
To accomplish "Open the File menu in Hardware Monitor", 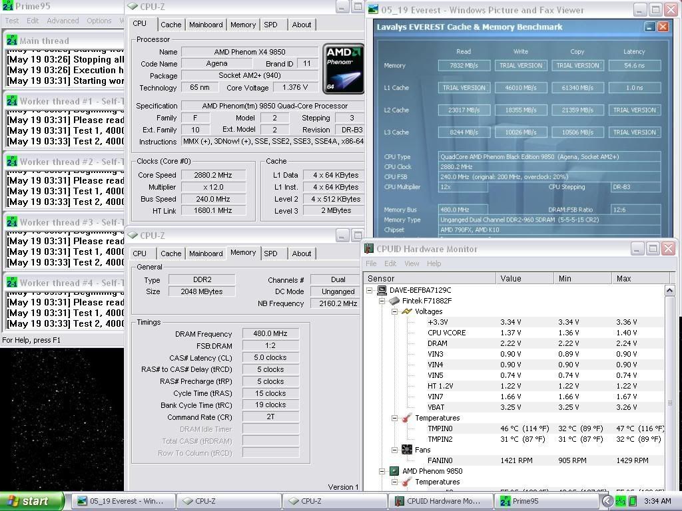I will coord(371,263).
